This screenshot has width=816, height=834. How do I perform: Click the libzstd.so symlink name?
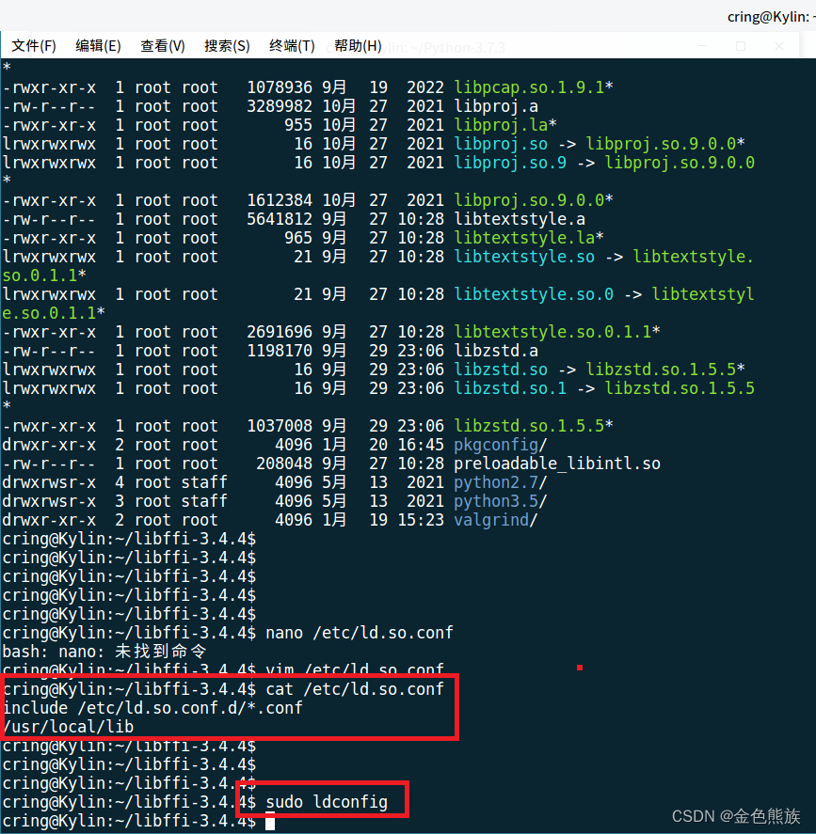[501, 370]
